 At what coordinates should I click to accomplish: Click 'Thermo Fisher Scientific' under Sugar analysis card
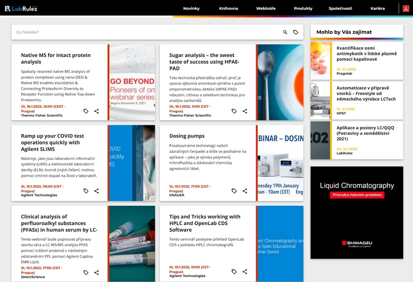click(x=190, y=115)
